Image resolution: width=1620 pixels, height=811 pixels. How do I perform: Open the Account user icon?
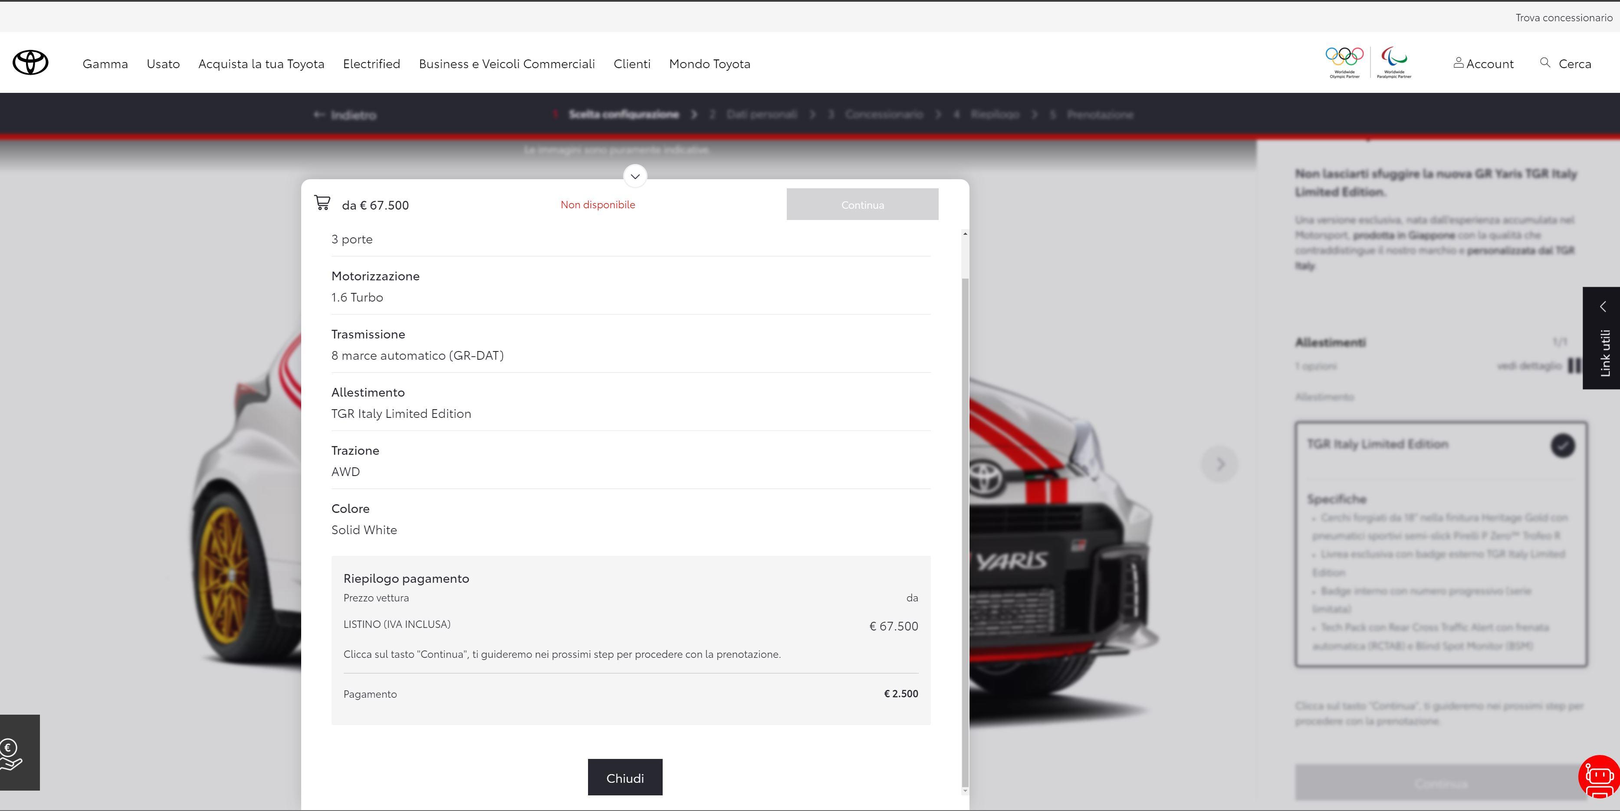coord(1459,63)
